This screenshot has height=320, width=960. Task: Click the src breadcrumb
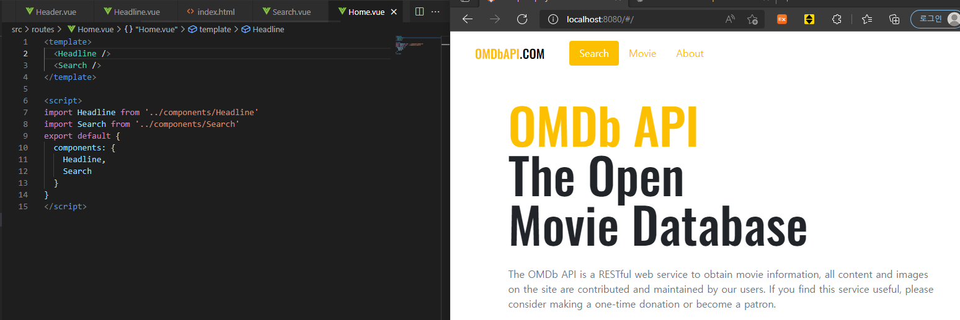pyautogui.click(x=18, y=29)
